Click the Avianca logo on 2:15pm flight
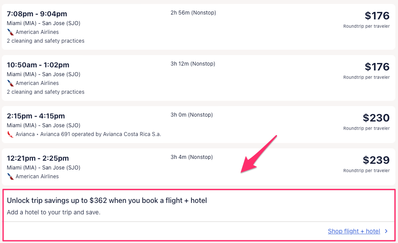 tap(11, 134)
